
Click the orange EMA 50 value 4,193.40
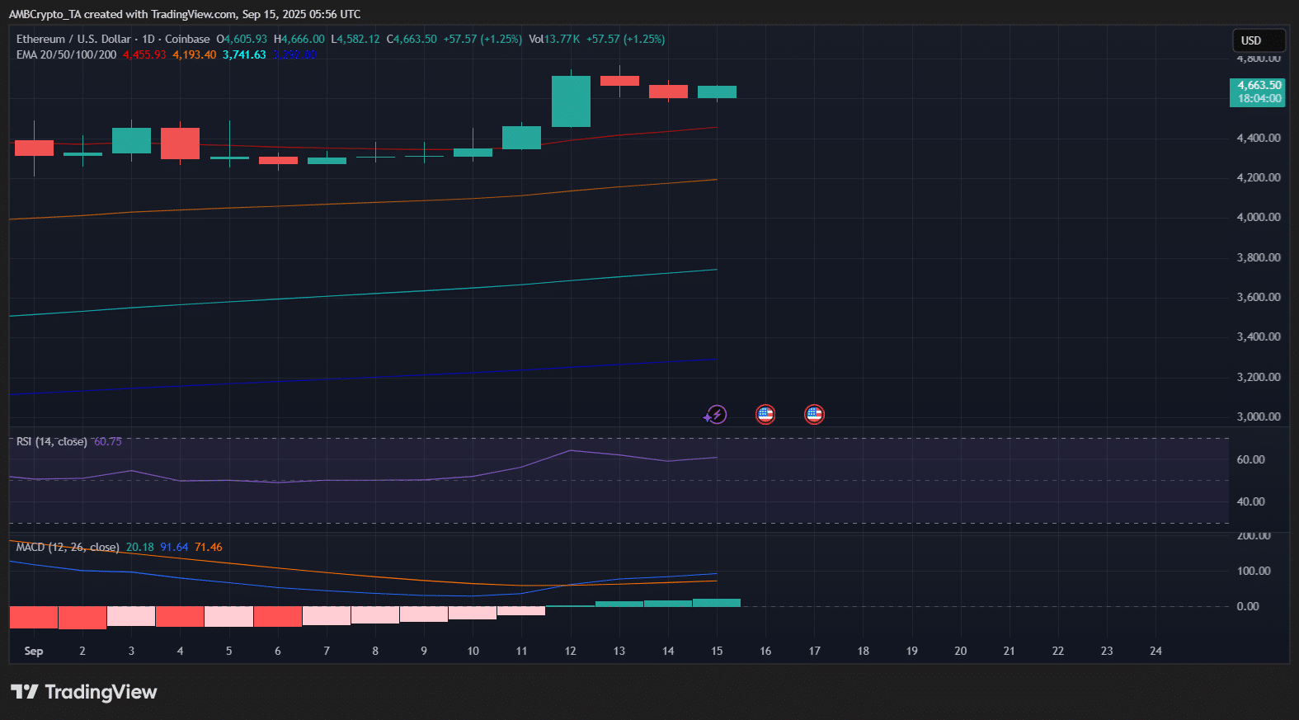(195, 54)
